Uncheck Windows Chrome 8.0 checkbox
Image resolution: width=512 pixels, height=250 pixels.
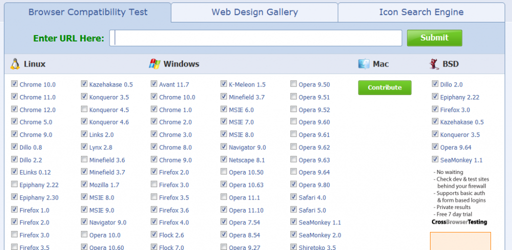tap(154, 146)
